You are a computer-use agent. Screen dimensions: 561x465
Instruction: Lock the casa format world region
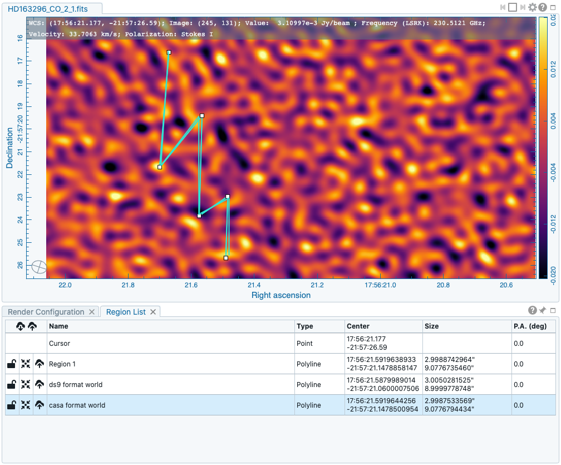pos(12,405)
